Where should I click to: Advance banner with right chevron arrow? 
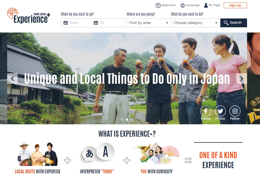pos(242,78)
